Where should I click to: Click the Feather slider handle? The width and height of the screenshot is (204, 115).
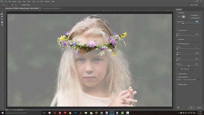[177, 55]
